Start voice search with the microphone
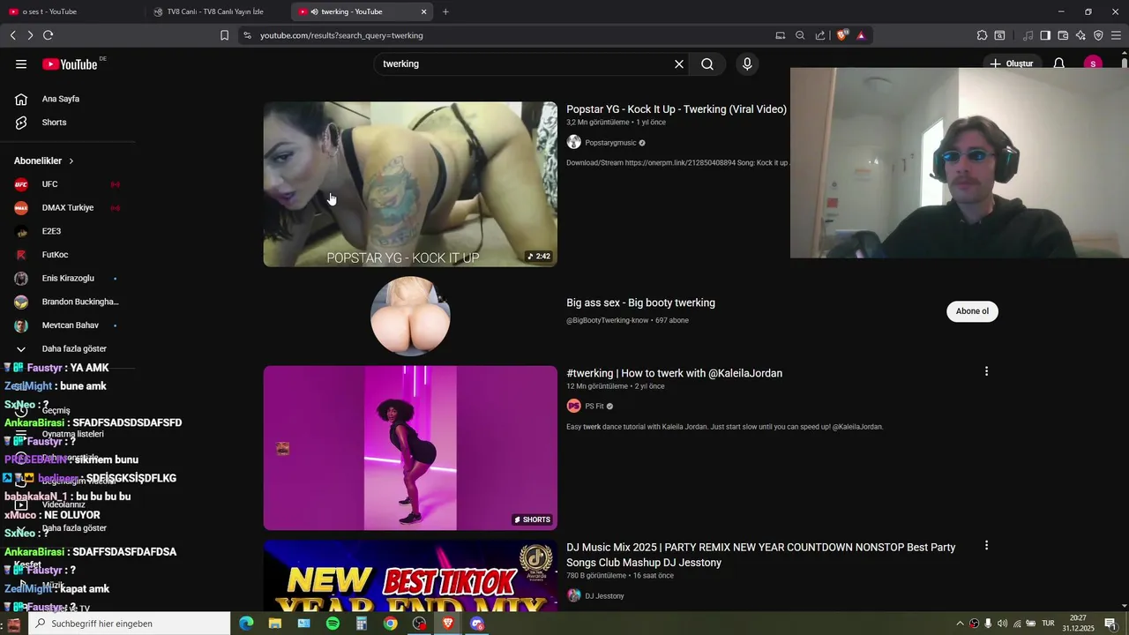Image resolution: width=1129 pixels, height=635 pixels. [747, 64]
